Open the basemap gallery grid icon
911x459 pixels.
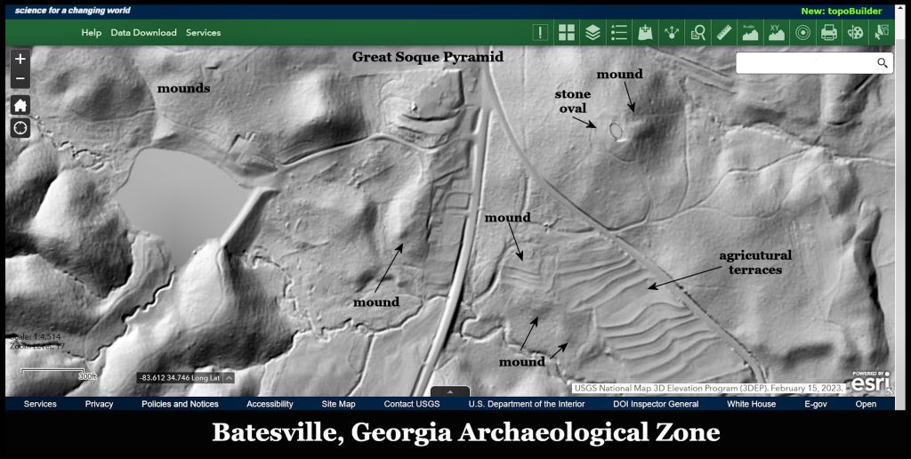click(567, 33)
